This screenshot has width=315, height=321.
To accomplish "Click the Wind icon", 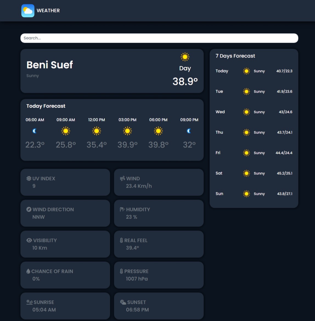I will [122, 179].
